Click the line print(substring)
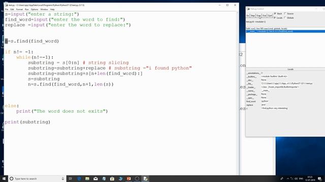The width and height of the screenshot is (325, 182). (x=27, y=122)
